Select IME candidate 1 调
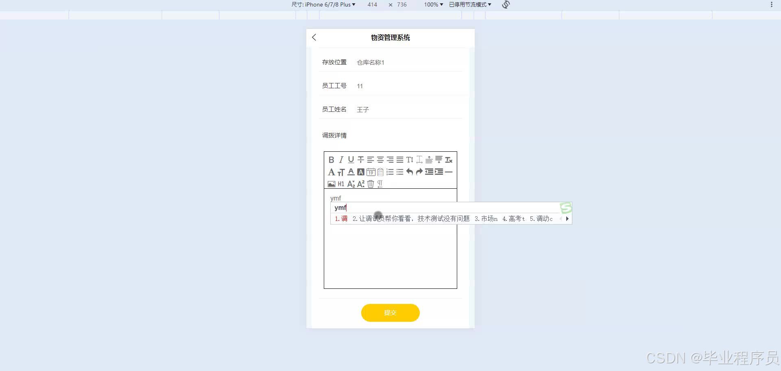This screenshot has width=781, height=371. pos(341,219)
